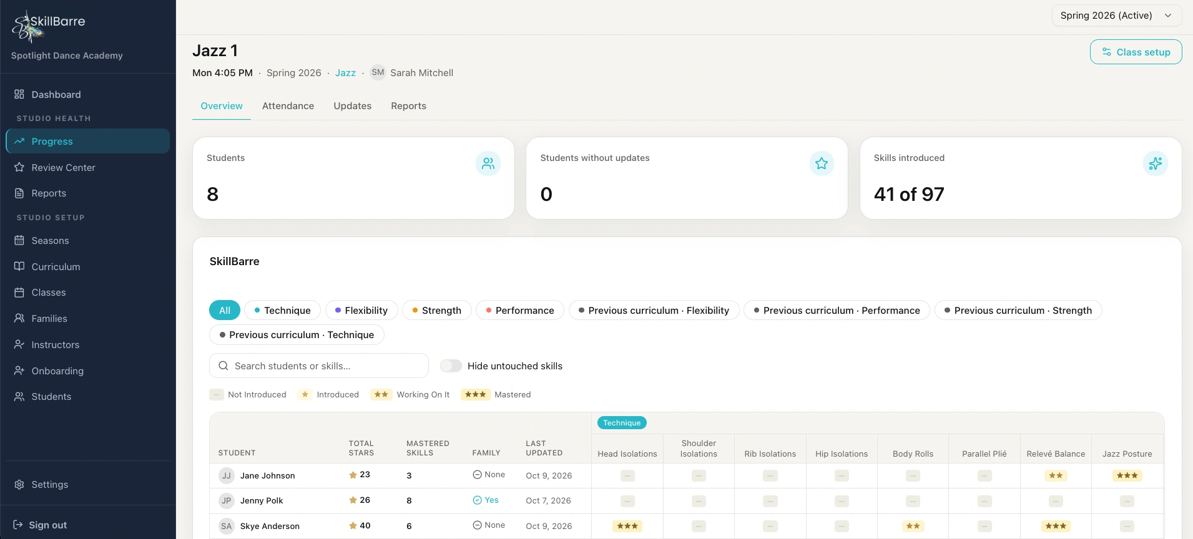Open the Spring 2026 (Active) season dropdown
The height and width of the screenshot is (539, 1193).
pos(1117,16)
